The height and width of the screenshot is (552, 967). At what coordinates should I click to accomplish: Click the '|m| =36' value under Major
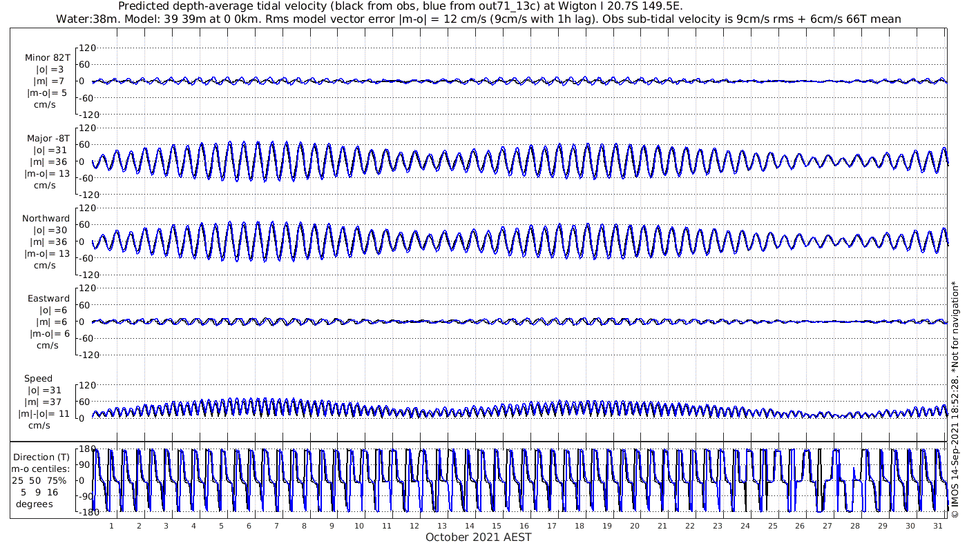click(49, 161)
